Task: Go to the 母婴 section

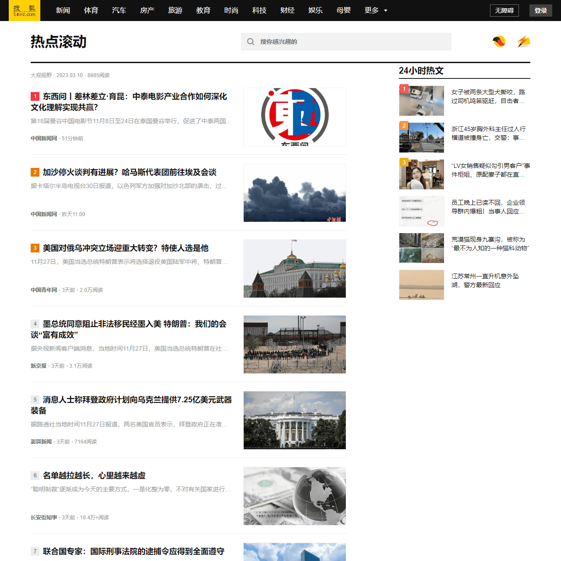Action: click(x=344, y=11)
